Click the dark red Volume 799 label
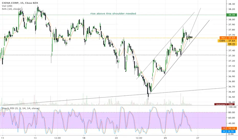The height and width of the screenshot is (140, 238). point(224,104)
